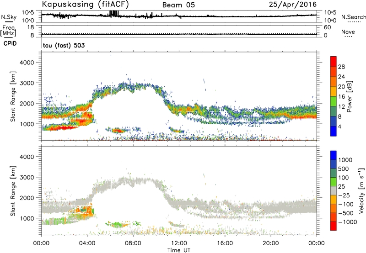This screenshot has width=366, height=253.
Task: Click the tau (fast) 503 text
Action: [64, 45]
